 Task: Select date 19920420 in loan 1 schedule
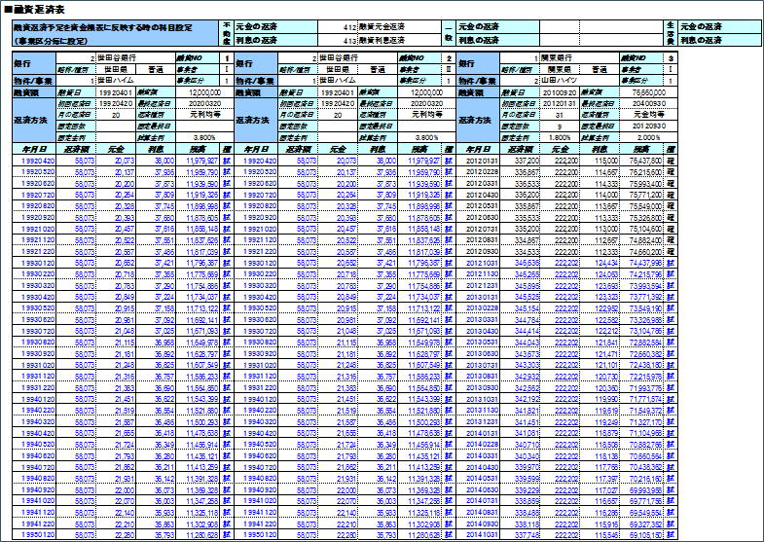(x=34, y=161)
